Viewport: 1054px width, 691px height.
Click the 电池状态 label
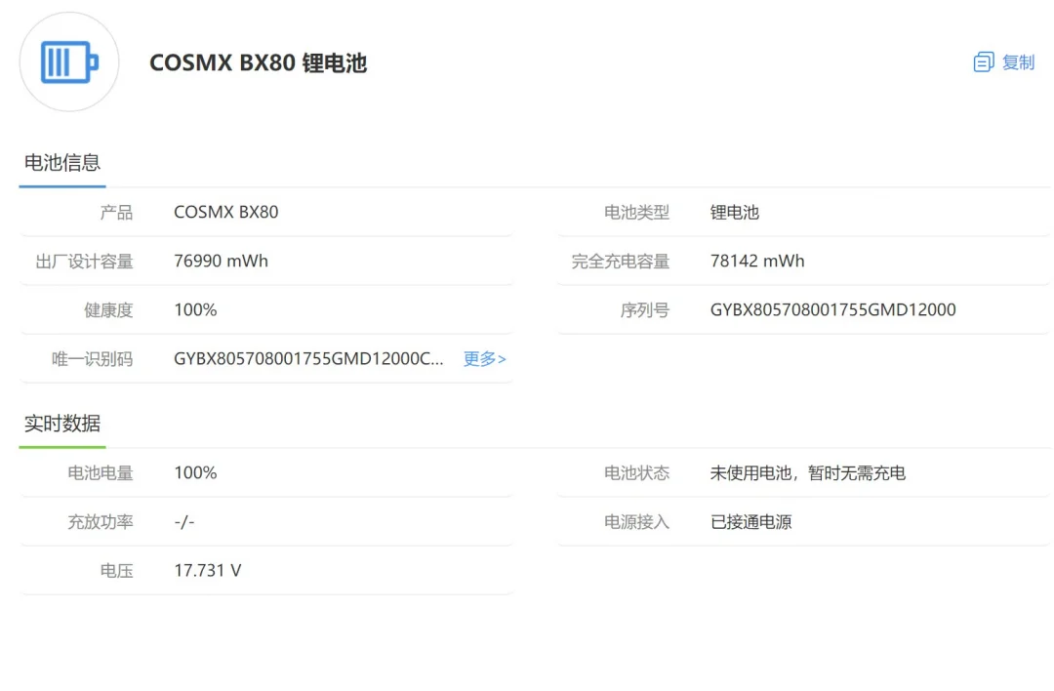[x=636, y=473]
